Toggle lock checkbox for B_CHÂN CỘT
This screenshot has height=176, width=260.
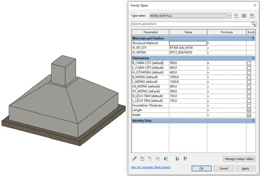[249, 63]
